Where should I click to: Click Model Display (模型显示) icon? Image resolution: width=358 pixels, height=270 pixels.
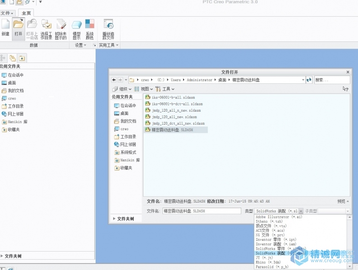tap(77, 29)
